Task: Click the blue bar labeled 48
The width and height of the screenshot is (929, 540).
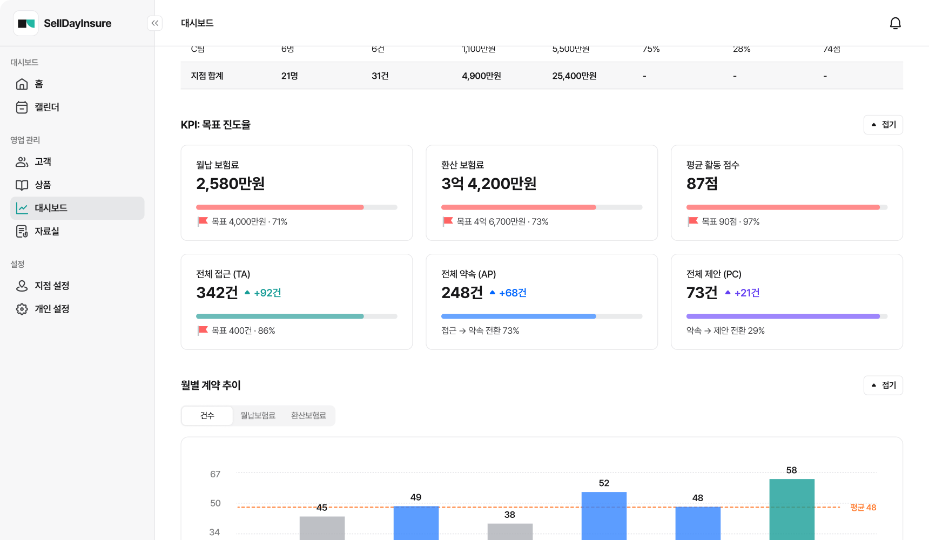Action: point(698,523)
